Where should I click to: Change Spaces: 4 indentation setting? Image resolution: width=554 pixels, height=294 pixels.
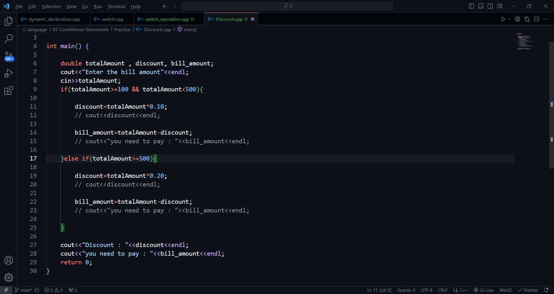406,290
